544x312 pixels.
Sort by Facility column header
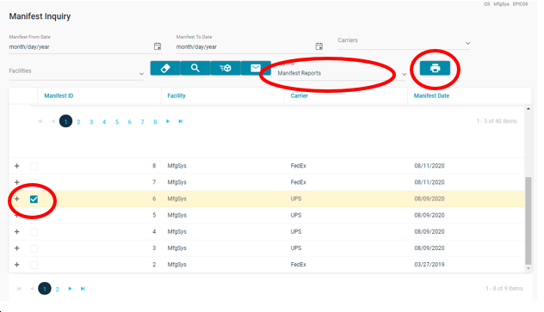tap(176, 95)
